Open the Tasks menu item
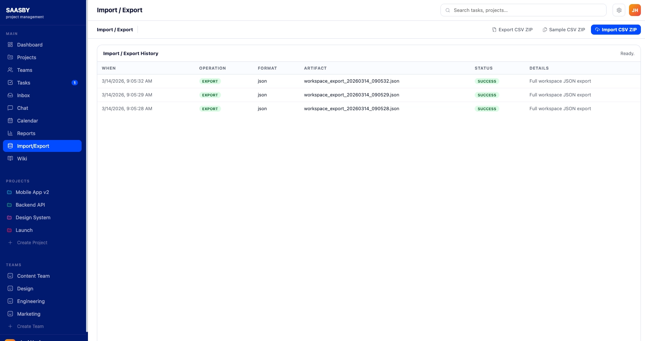The height and width of the screenshot is (341, 645). pyautogui.click(x=24, y=83)
